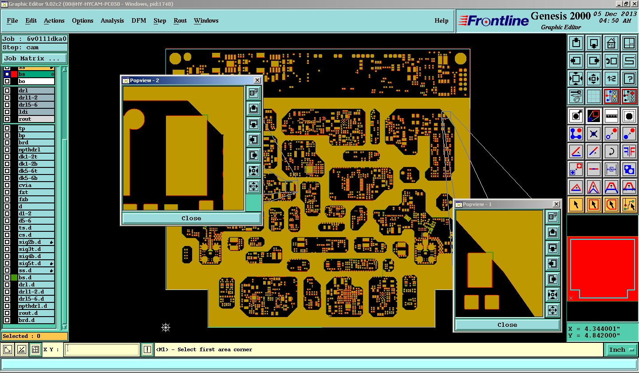The image size is (639, 373).
Task: Click the red board overview thumbnail
Action: [603, 269]
